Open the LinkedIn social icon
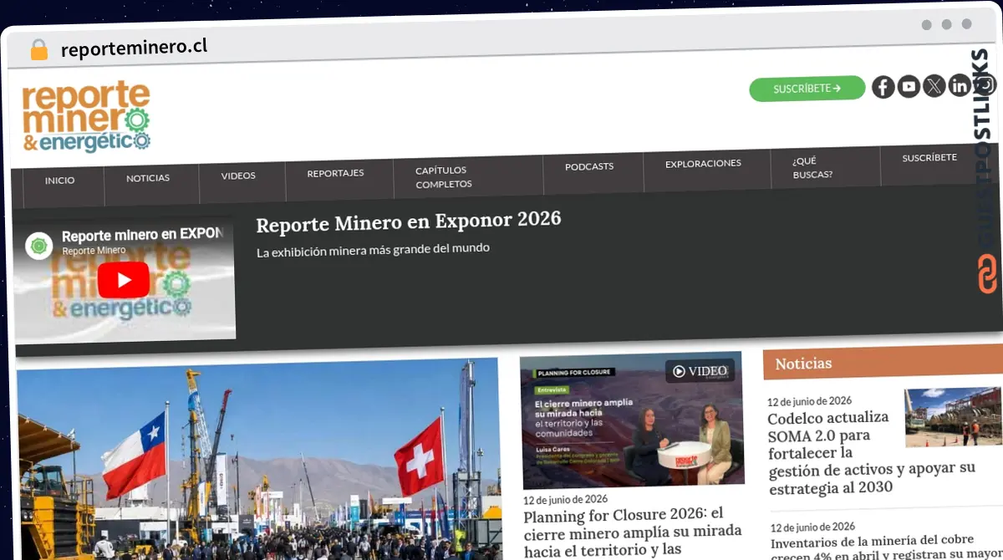The image size is (1003, 560). (x=959, y=84)
